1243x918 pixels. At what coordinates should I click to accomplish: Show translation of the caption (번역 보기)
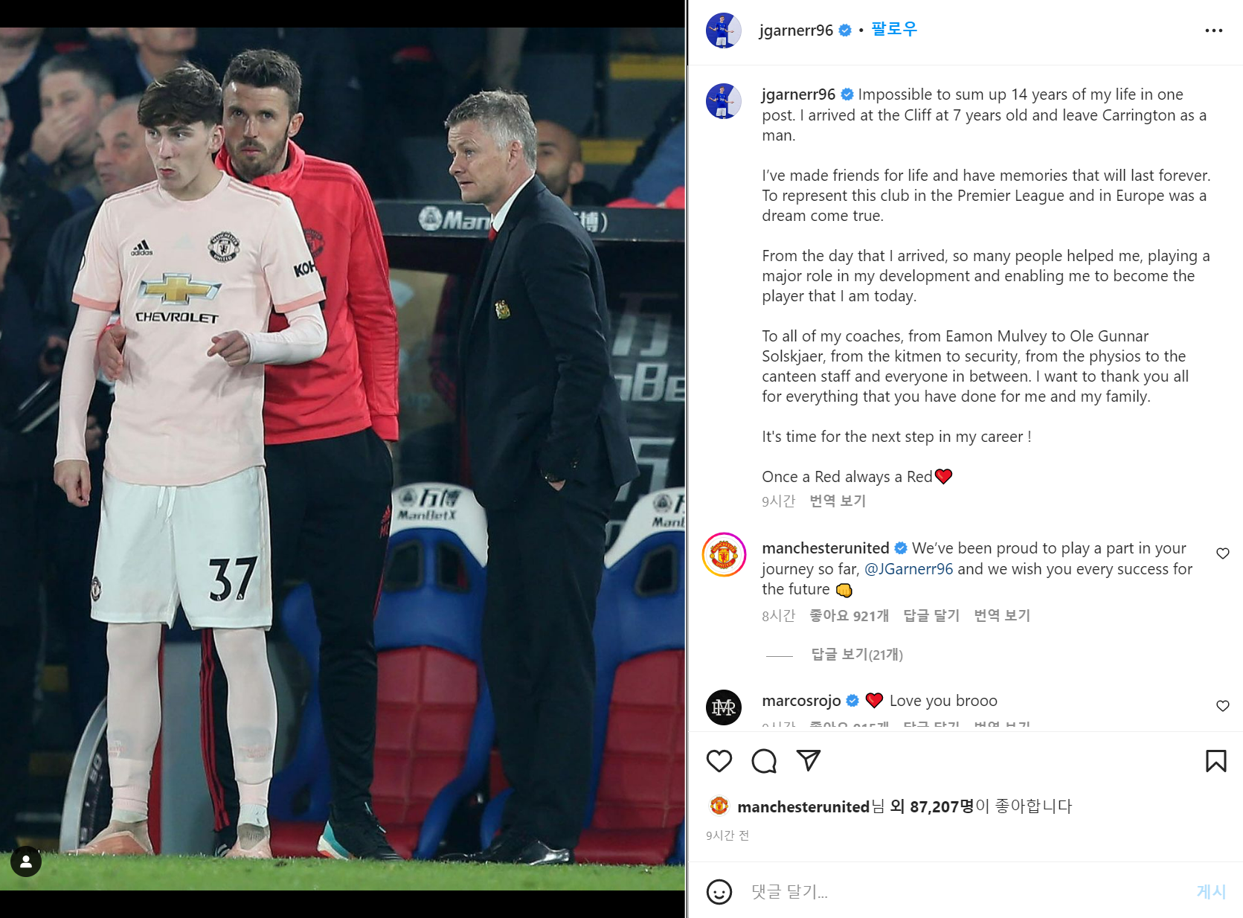pos(838,501)
